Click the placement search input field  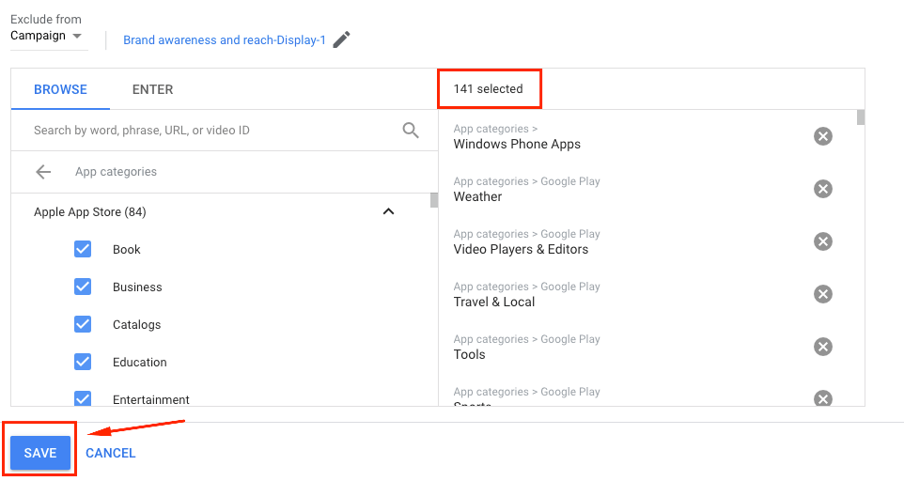point(211,131)
